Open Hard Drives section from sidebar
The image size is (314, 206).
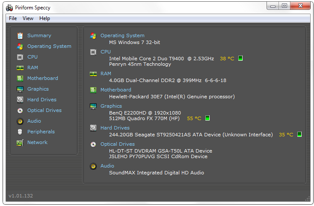pos(42,100)
